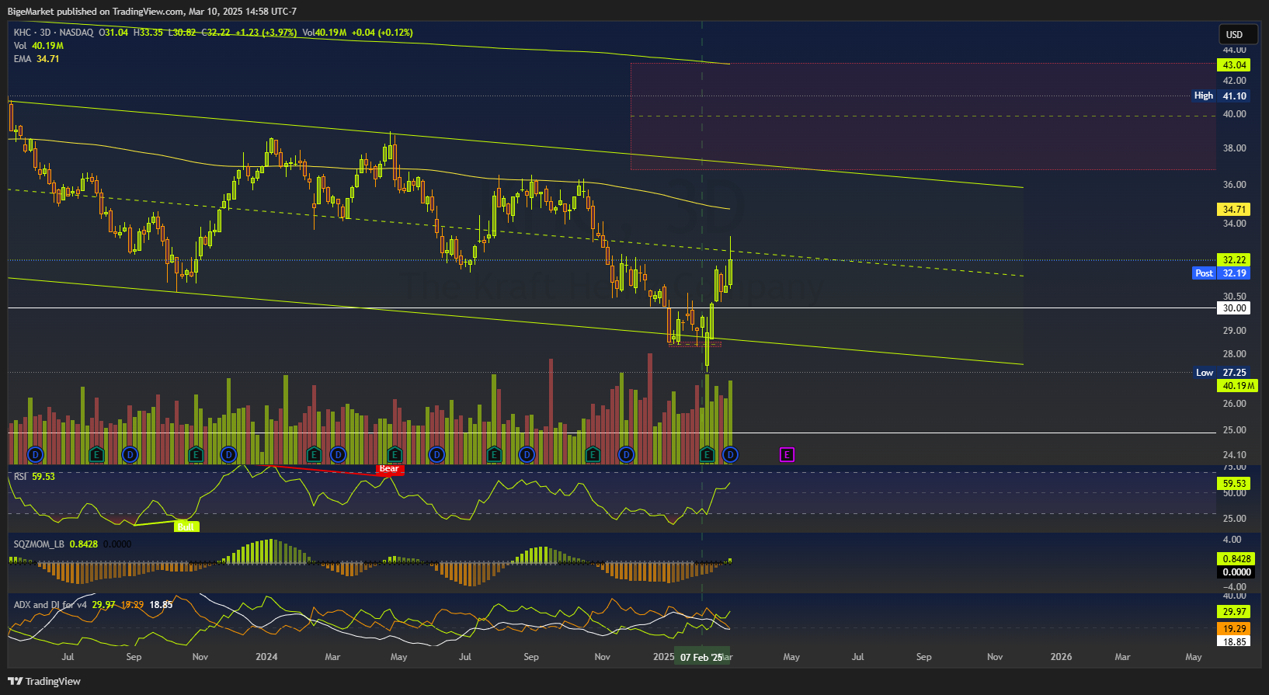Click the -4.00 level on the squeeze momentum axis
This screenshot has width=1269, height=695.
pos(1233,587)
